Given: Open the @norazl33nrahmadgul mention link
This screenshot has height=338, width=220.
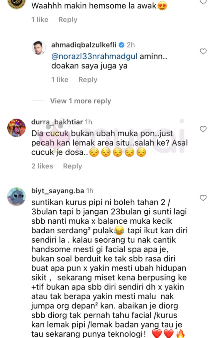Looking at the screenshot, I should tap(94, 56).
